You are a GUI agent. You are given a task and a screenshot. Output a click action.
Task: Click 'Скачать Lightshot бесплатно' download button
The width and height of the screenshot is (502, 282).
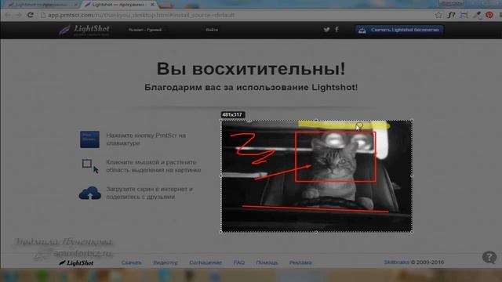tap(399, 30)
